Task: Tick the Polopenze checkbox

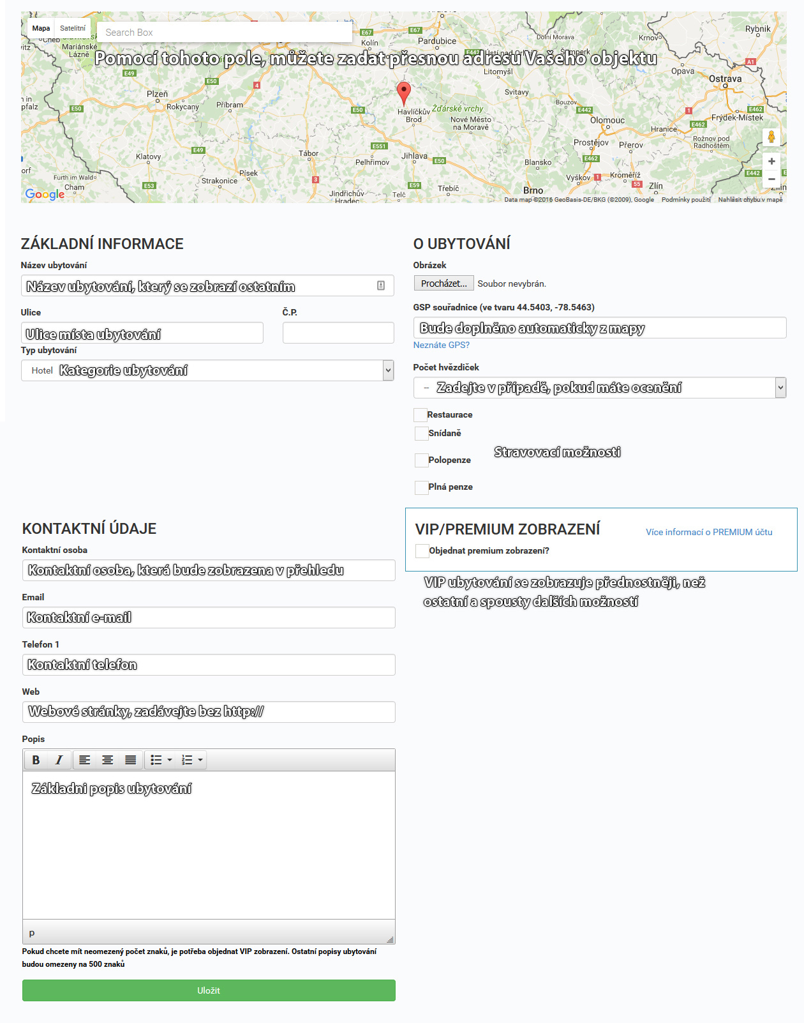Action: (422, 460)
